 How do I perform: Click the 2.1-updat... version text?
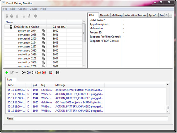tap(59, 27)
